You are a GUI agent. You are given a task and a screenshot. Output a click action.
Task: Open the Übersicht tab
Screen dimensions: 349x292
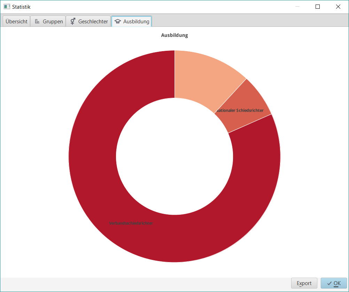[x=16, y=21]
